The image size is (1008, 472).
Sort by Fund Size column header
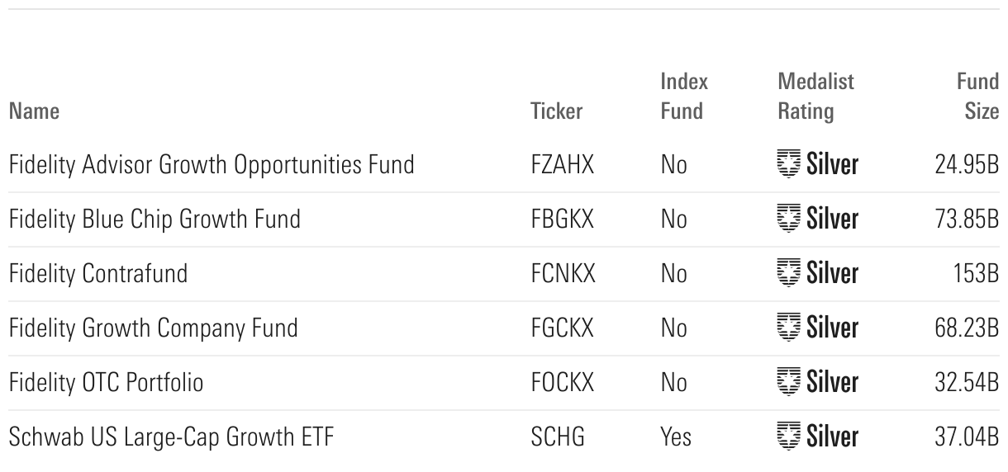point(979,97)
